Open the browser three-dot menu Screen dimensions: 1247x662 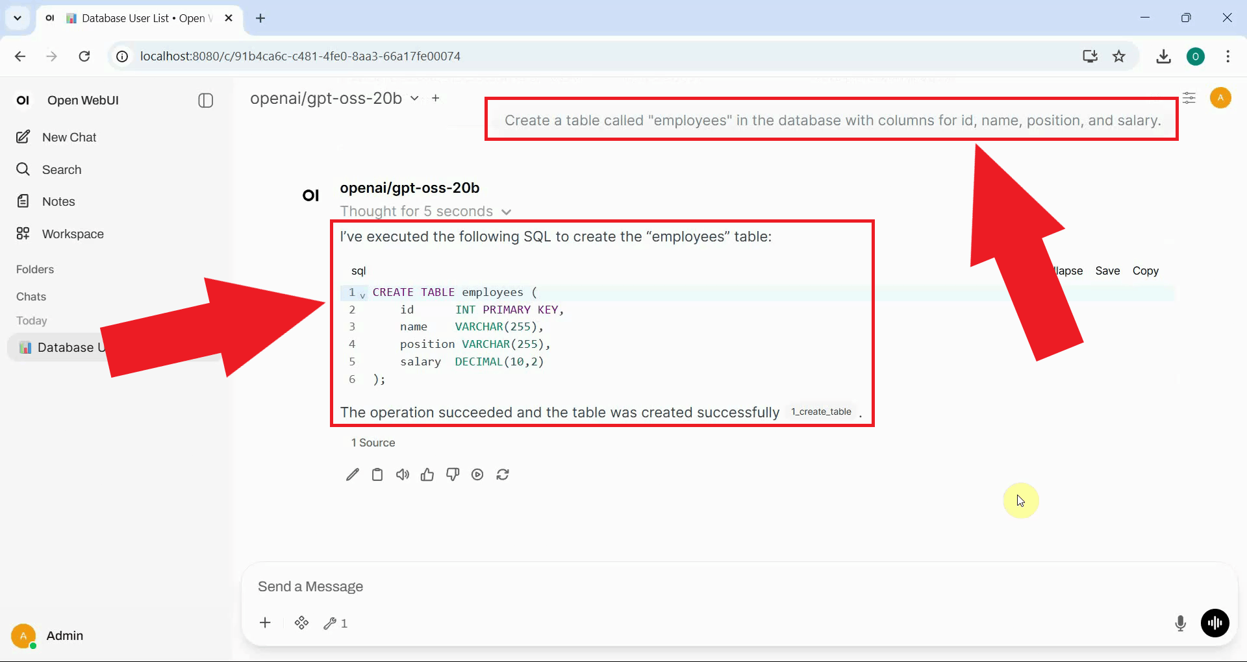(1228, 56)
